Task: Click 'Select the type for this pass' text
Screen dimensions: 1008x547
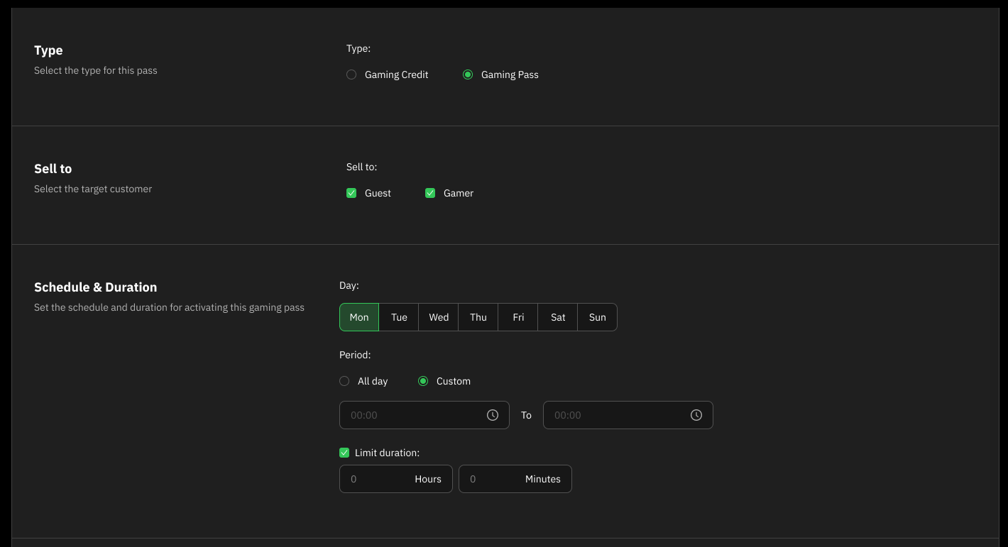Action: click(96, 70)
